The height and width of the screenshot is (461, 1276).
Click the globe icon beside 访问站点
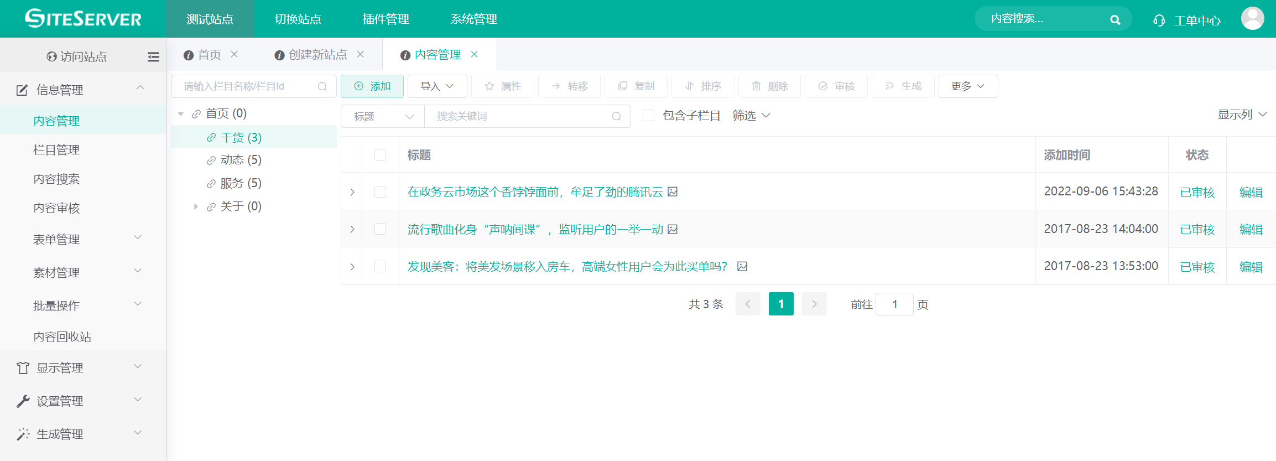[51, 56]
